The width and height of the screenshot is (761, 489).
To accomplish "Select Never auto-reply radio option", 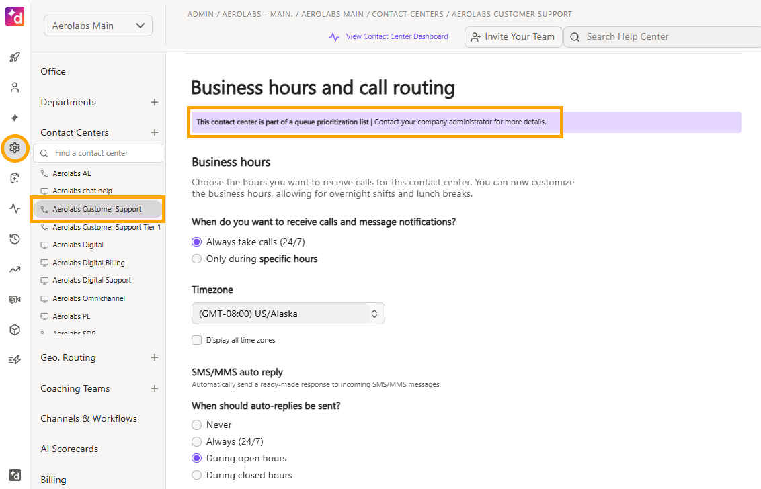I will click(196, 425).
